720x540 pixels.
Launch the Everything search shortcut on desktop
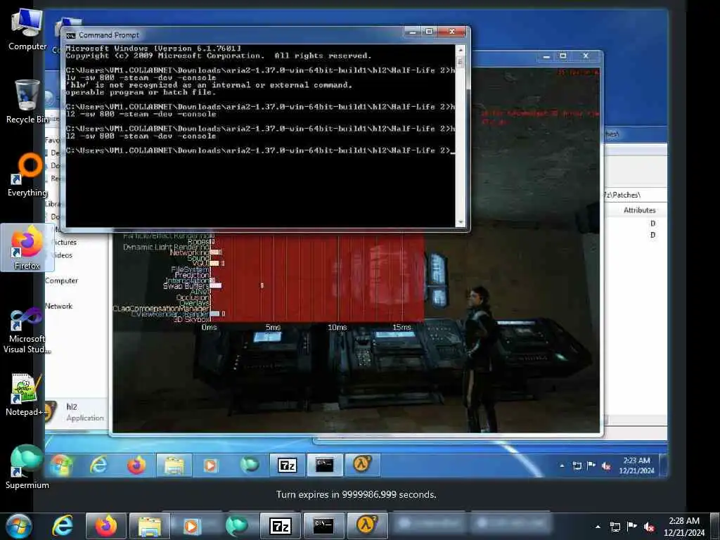click(27, 175)
